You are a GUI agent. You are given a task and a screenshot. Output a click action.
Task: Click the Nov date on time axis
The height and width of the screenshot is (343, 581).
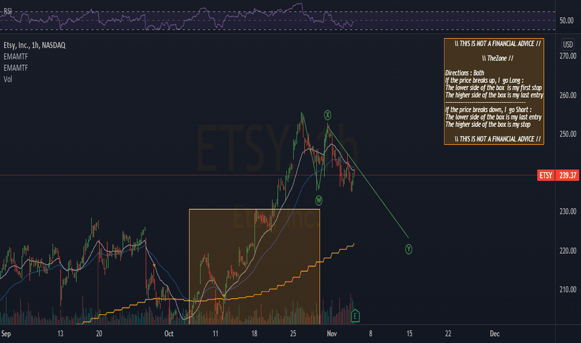(332, 334)
